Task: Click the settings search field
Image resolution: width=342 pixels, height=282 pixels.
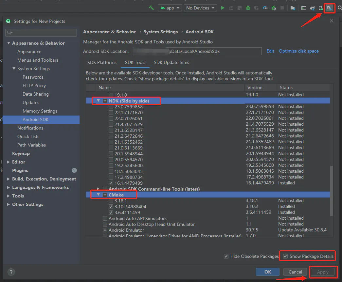Action: 41,33
